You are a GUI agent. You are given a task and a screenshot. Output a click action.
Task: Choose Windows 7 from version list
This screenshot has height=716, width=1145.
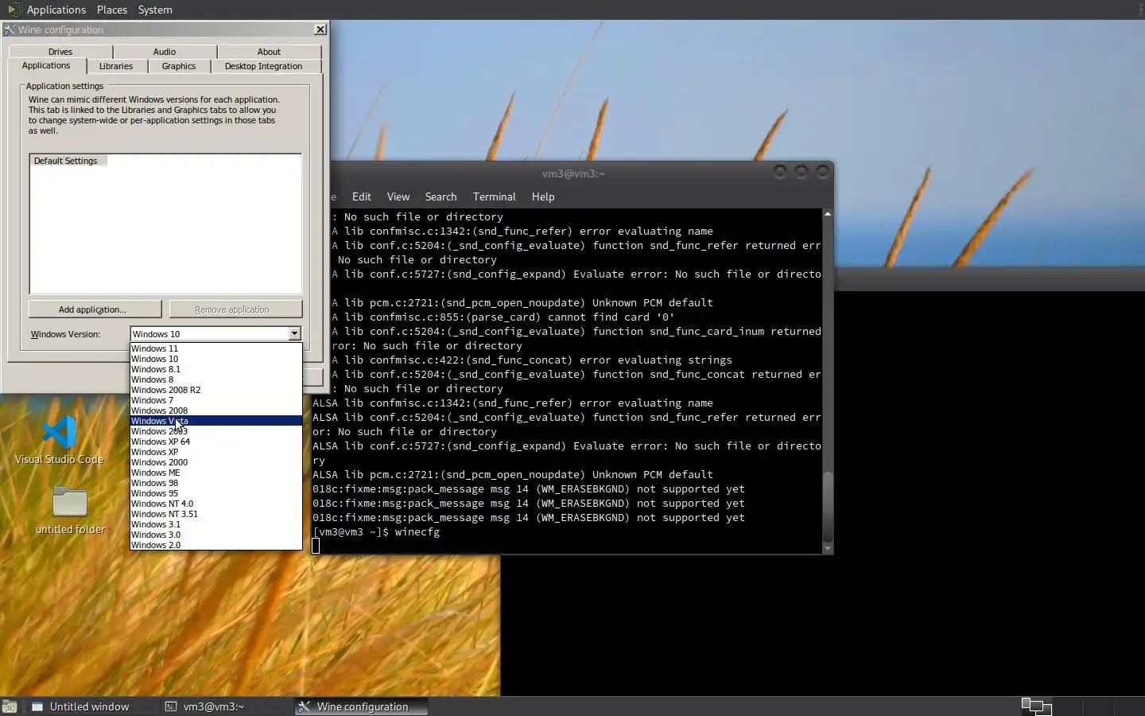[x=216, y=400]
